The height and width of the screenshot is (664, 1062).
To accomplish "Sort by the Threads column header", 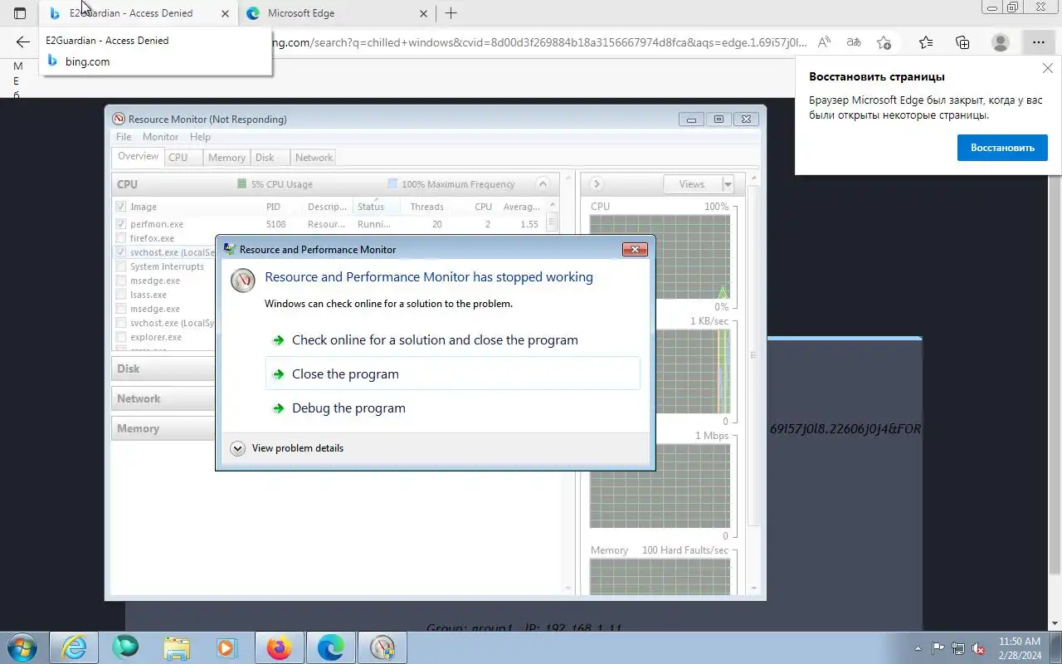I will [x=426, y=207].
